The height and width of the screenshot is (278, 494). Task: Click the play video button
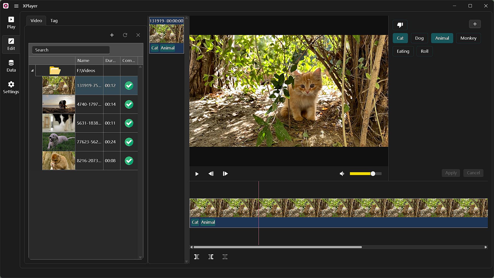click(197, 174)
